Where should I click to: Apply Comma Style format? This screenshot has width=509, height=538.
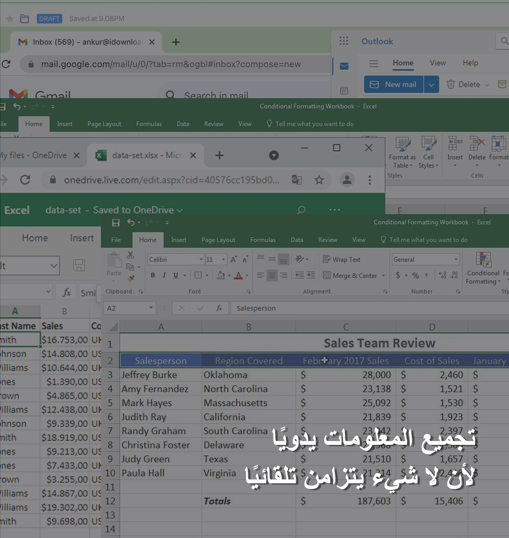tap(426, 275)
